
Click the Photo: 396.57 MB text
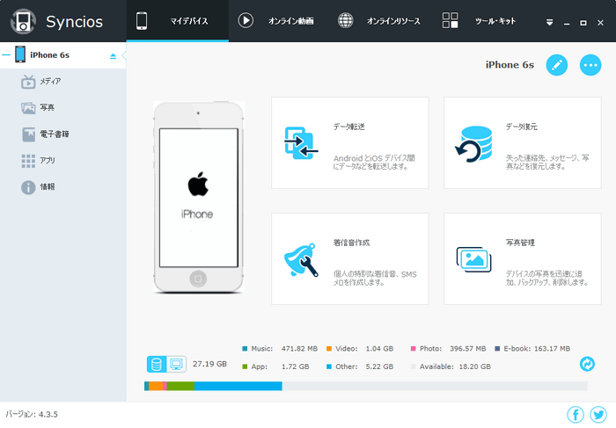pos(452,348)
